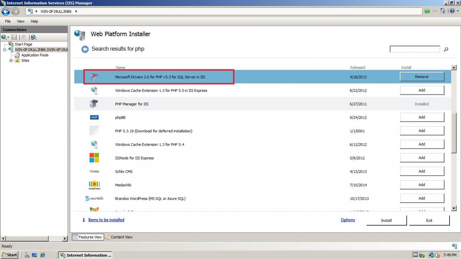This screenshot has width=461, height=259.
Task: Open the Help menu
Action: click(x=34, y=21)
